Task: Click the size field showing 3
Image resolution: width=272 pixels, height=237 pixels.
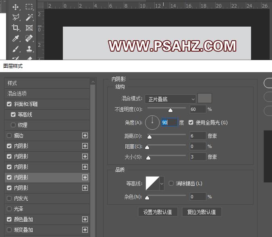Action: [198, 157]
